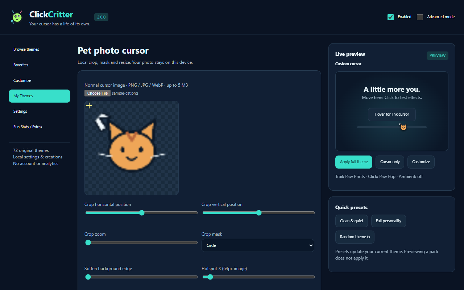Apply the full theme

pyautogui.click(x=354, y=162)
